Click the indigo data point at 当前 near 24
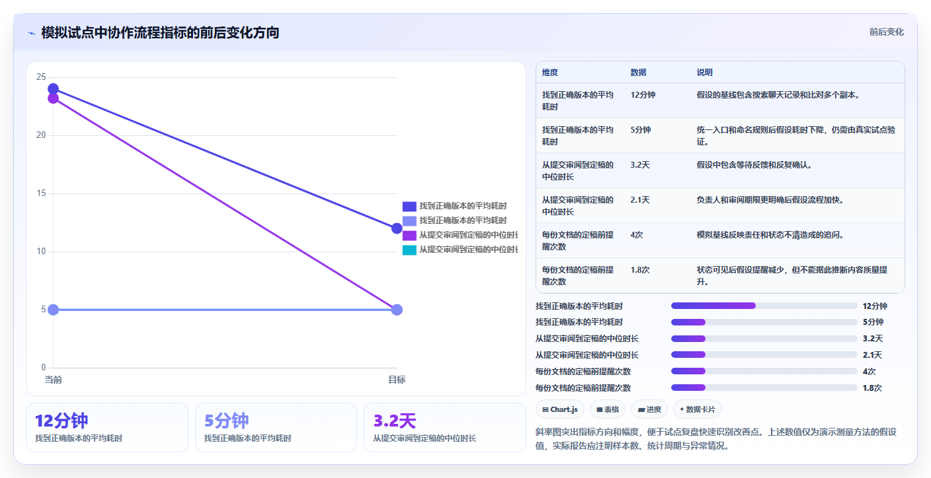Image resolution: width=931 pixels, height=478 pixels. (x=54, y=89)
